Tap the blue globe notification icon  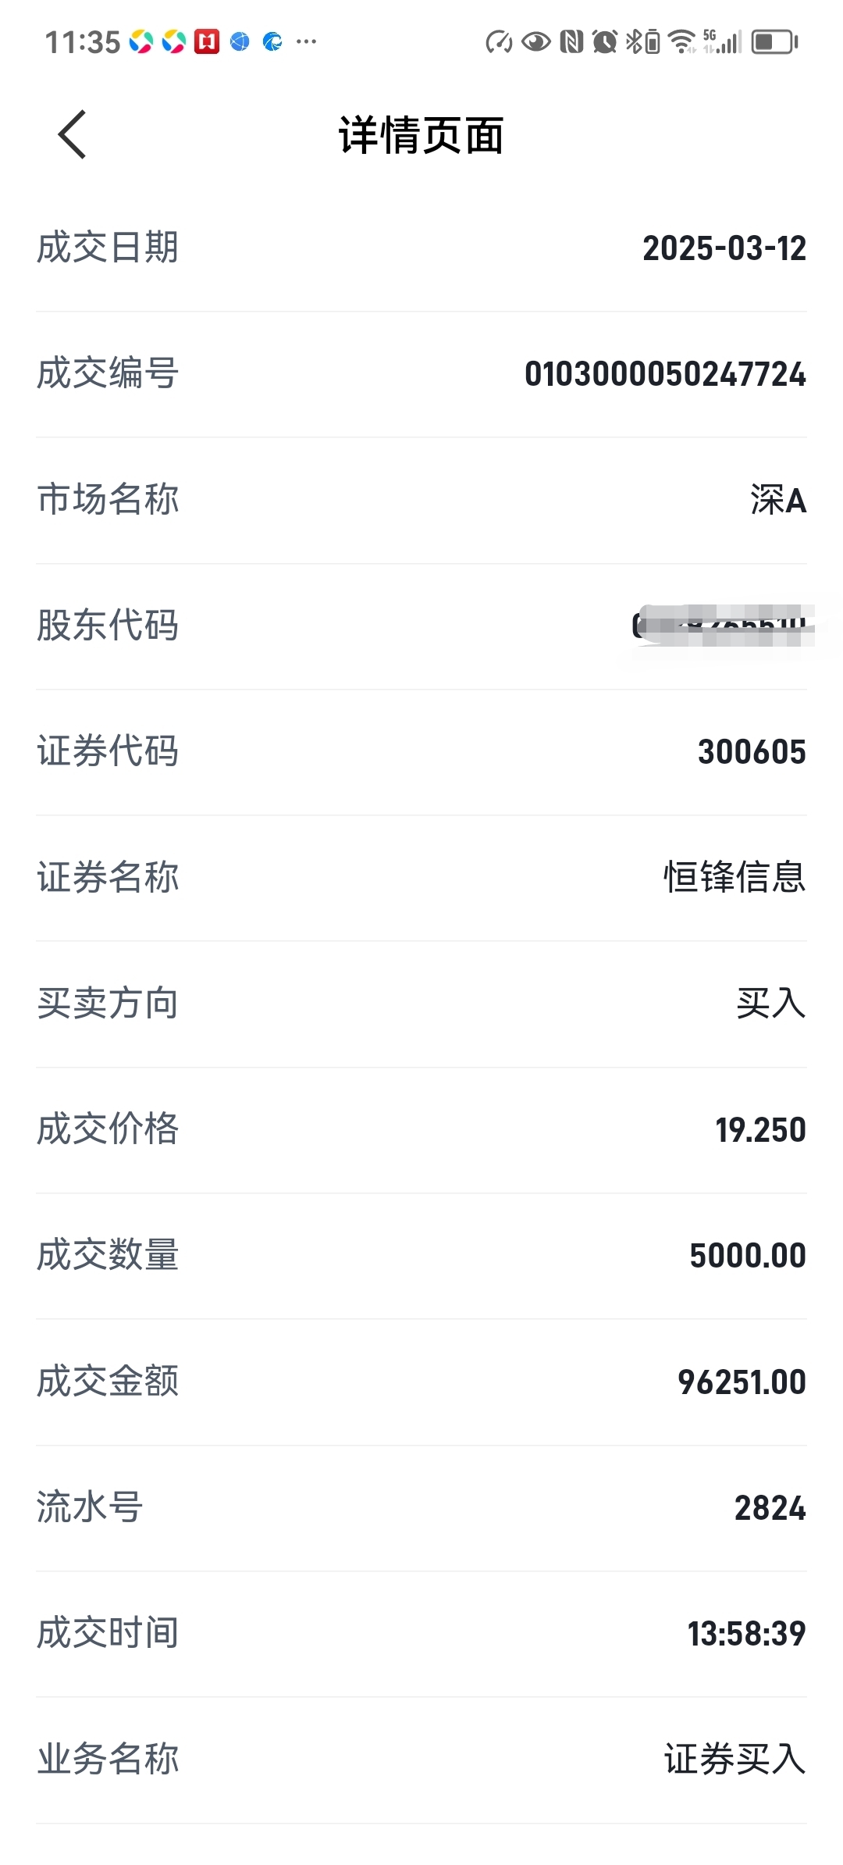pos(240,41)
